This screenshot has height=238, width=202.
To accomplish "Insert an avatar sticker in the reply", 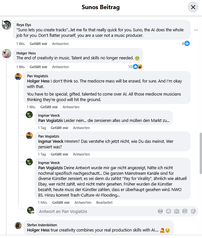I will 160,211.
